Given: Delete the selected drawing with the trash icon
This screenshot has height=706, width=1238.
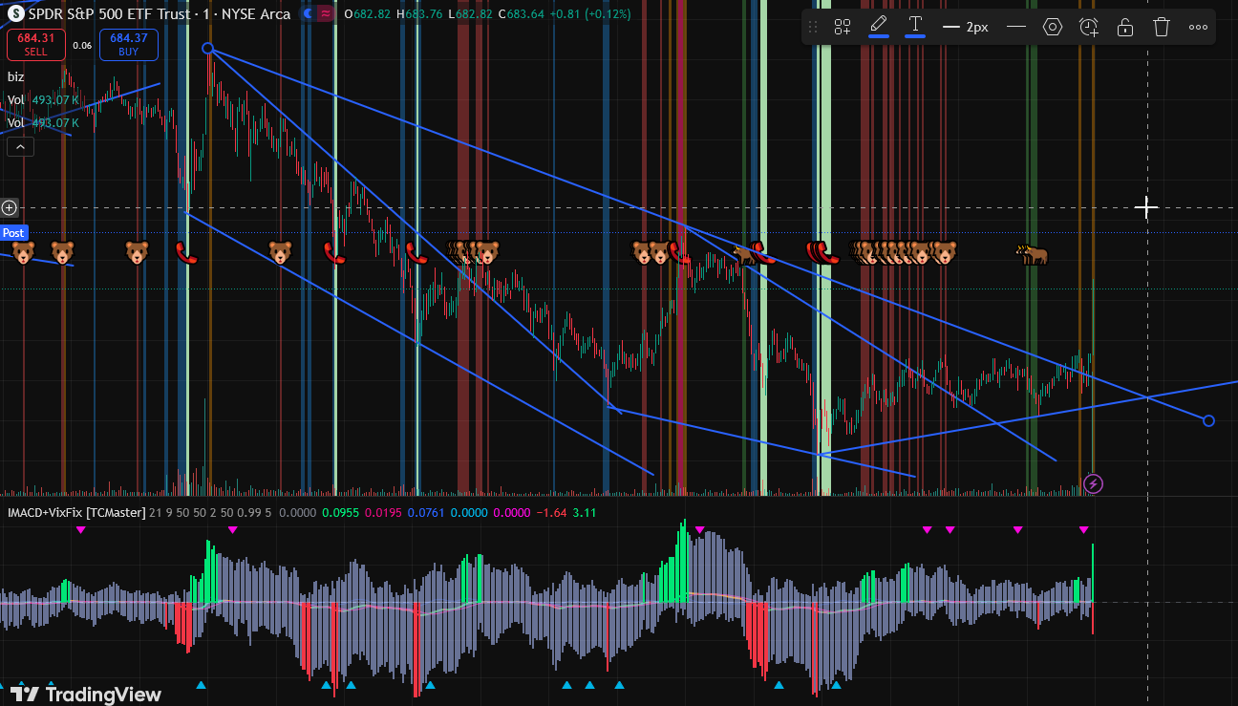Looking at the screenshot, I should pyautogui.click(x=1162, y=27).
